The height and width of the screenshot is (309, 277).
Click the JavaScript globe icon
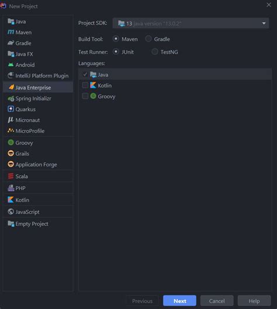[x=11, y=211]
